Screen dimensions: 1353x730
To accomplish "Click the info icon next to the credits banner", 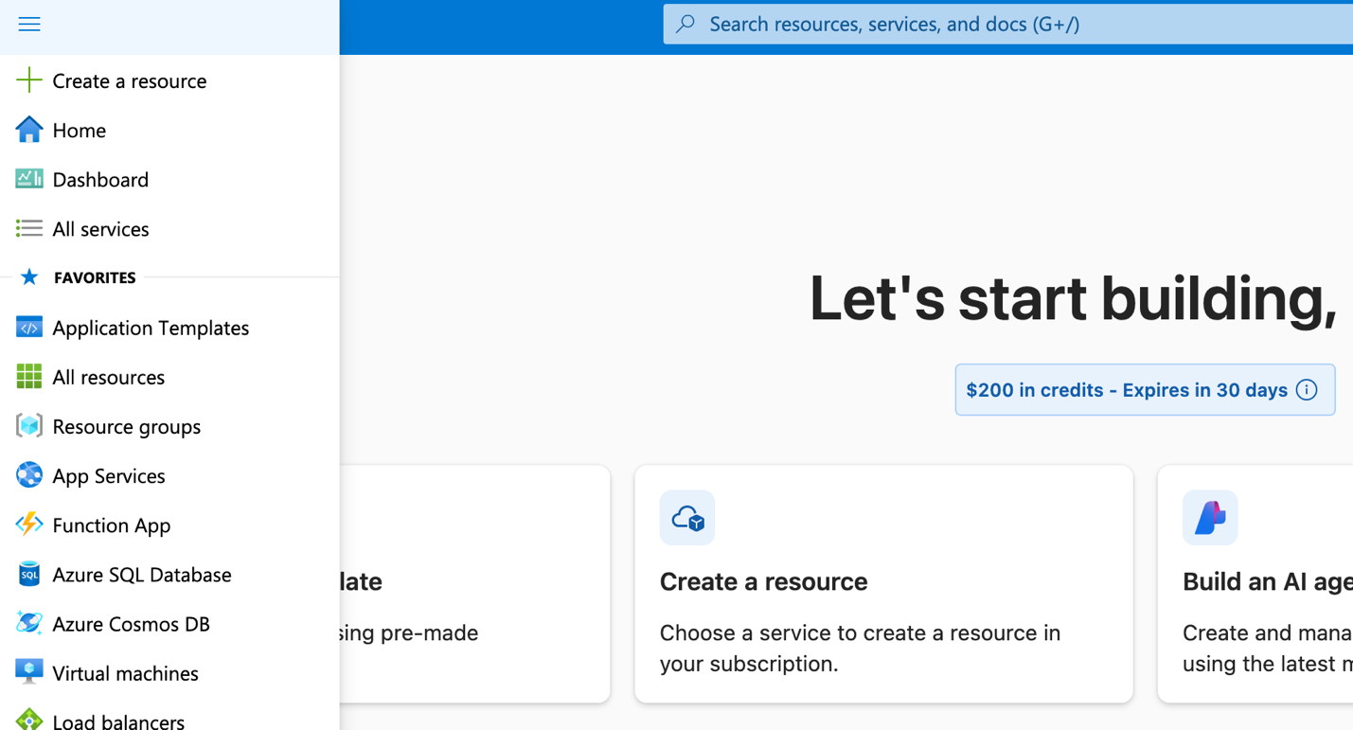I will click(x=1308, y=389).
